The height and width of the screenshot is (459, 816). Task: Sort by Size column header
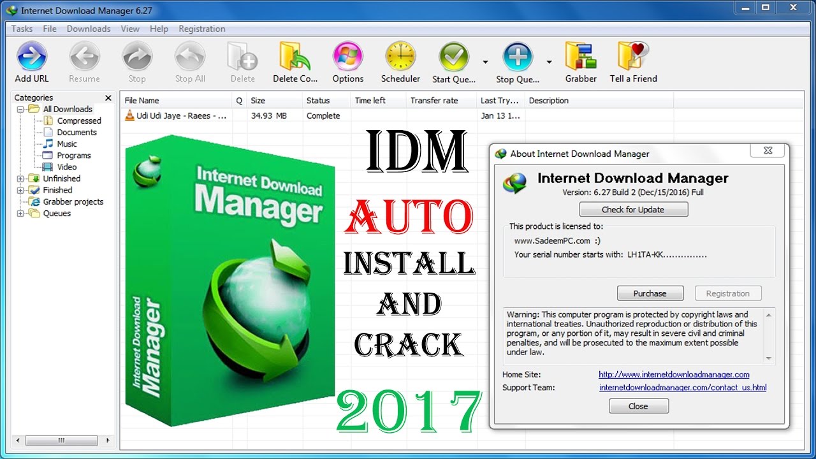(x=274, y=100)
